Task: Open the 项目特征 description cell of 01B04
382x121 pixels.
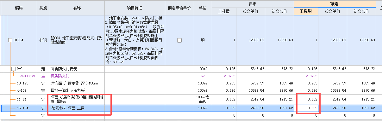Action: [135, 40]
